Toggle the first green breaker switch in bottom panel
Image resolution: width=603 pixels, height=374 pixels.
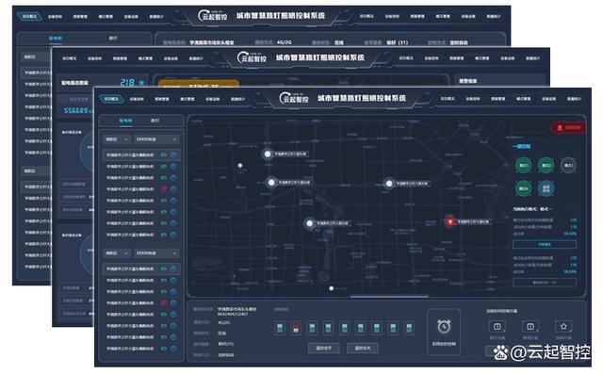(280, 328)
